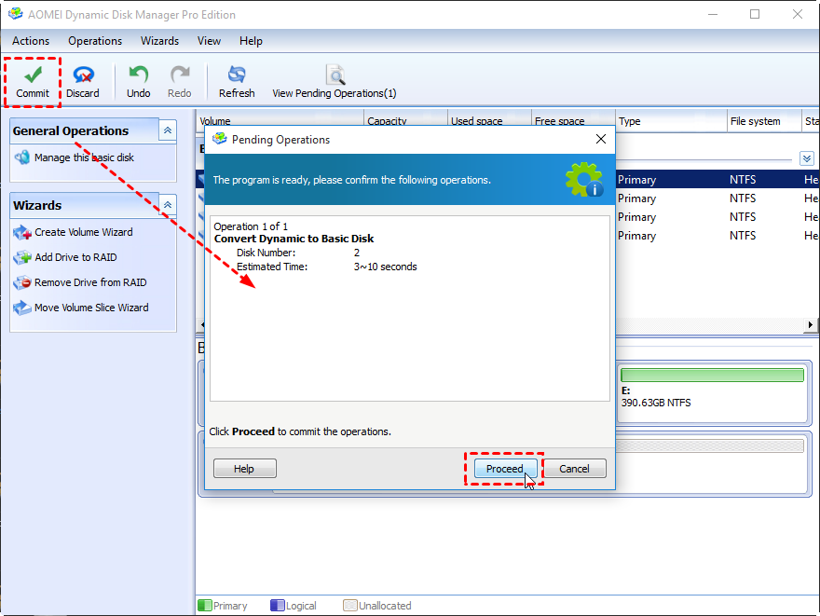Image resolution: width=820 pixels, height=616 pixels.
Task: Open the Operations menu
Action: click(95, 41)
